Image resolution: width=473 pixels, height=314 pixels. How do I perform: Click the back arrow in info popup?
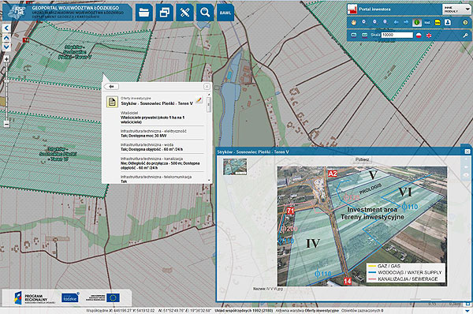click(x=111, y=87)
